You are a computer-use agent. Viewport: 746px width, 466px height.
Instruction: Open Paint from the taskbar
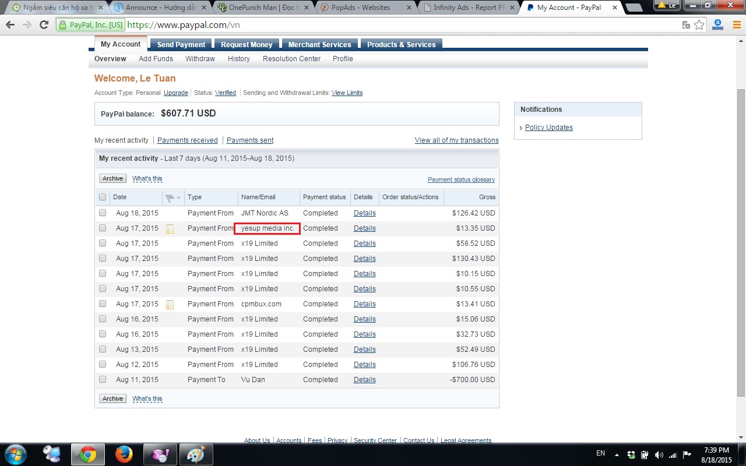[196, 454]
